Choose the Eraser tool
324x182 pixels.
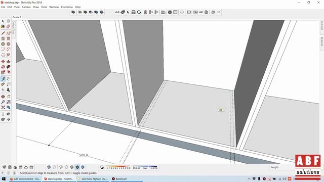[8, 27]
